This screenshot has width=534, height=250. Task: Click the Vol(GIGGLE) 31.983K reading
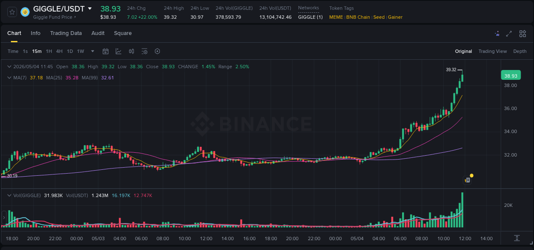point(53,195)
